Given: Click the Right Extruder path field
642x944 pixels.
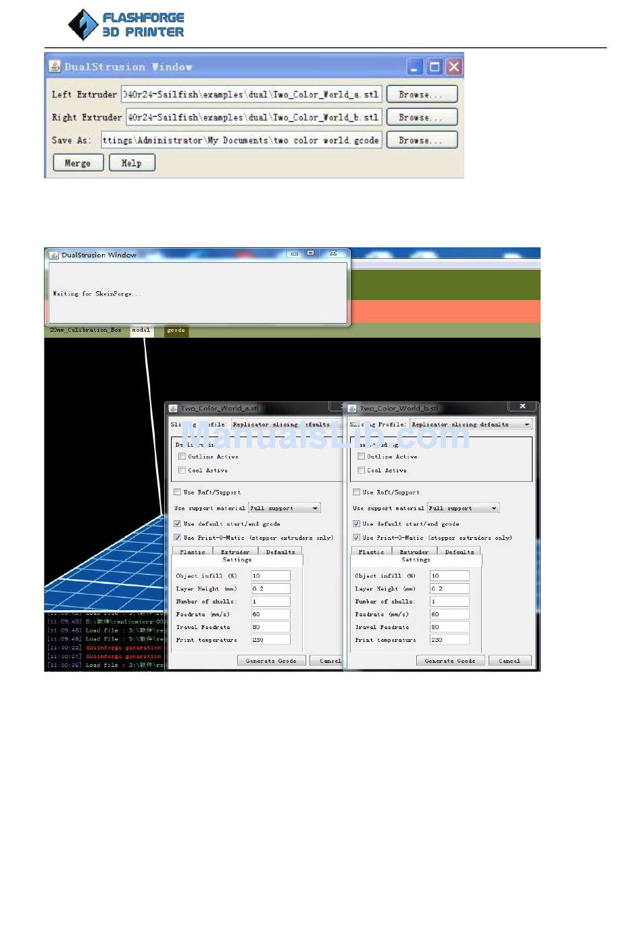Looking at the screenshot, I should (254, 118).
